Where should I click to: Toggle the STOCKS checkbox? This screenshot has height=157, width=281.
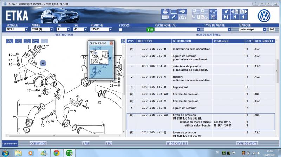120,30
